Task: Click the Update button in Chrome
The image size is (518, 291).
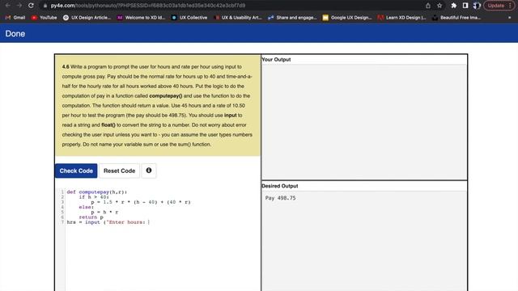Action: [x=496, y=6]
